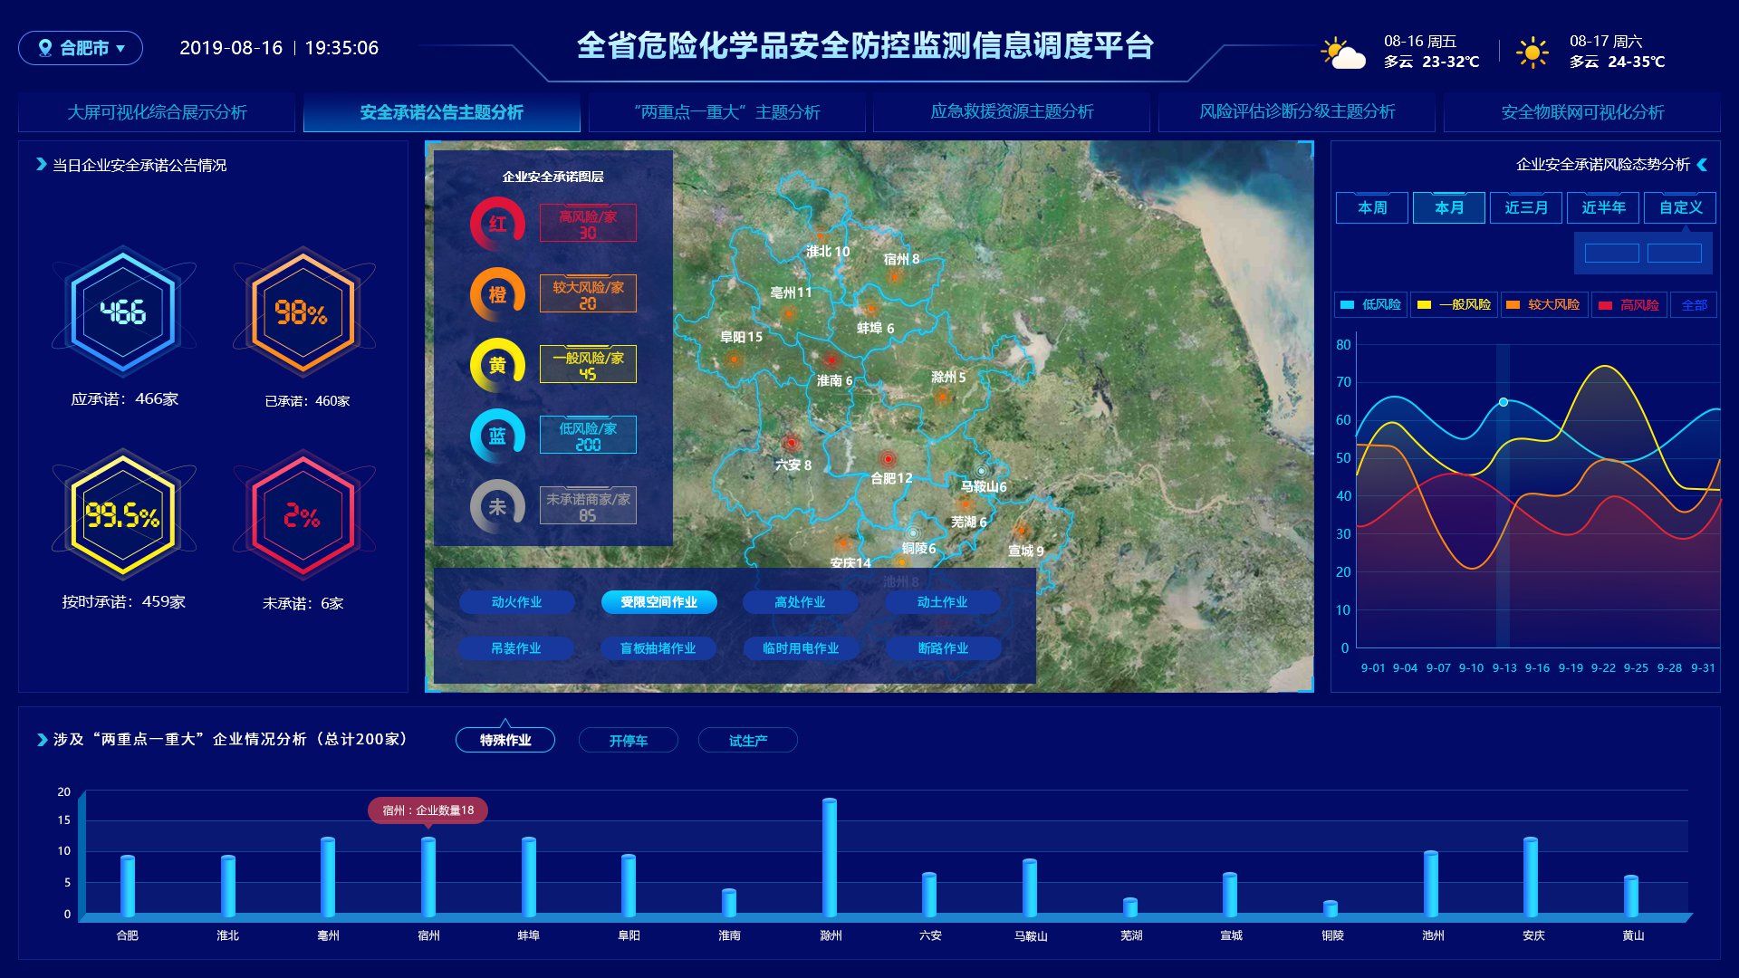
Task: Select the 高处作业 filter button
Action: pyautogui.click(x=800, y=602)
